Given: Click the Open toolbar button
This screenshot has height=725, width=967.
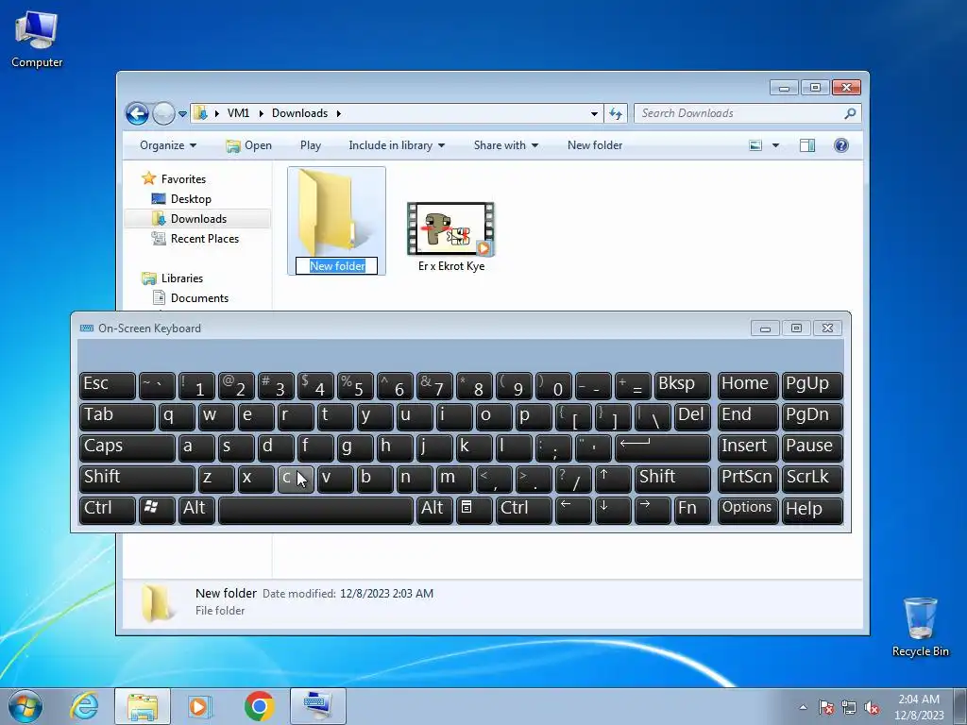Looking at the screenshot, I should point(249,145).
